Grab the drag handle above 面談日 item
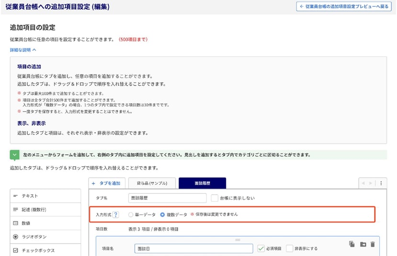This screenshot has width=397, height=256. (x=238, y=240)
